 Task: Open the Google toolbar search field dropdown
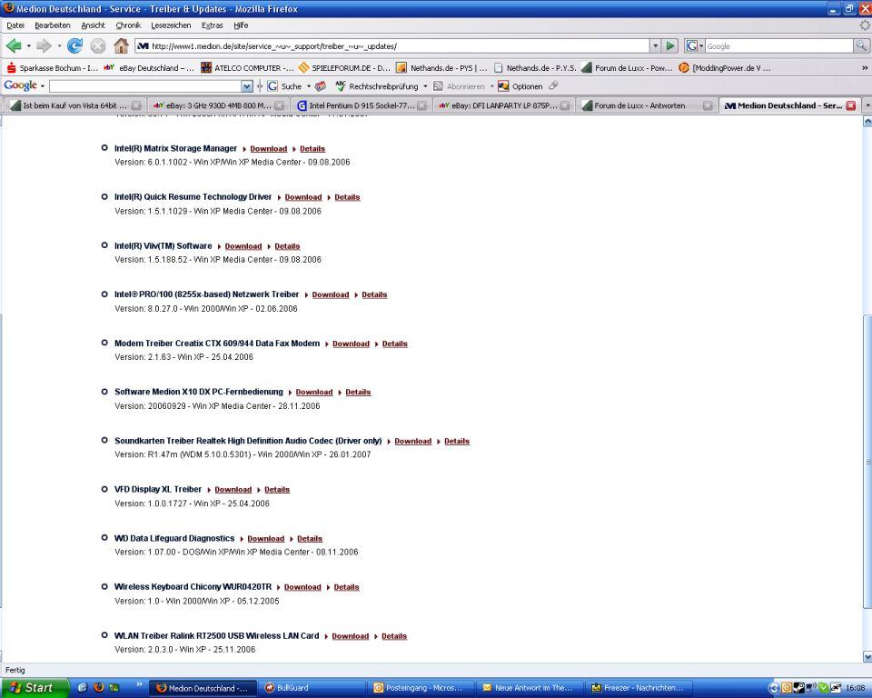(247, 86)
